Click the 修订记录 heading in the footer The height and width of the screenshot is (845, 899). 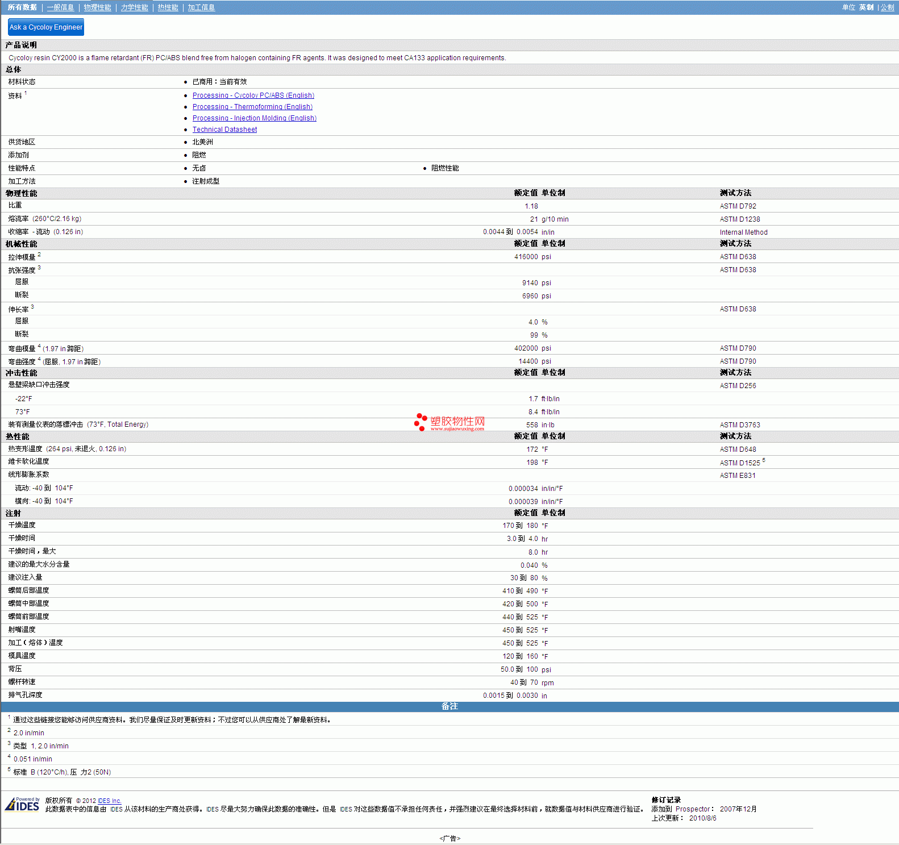pos(666,800)
